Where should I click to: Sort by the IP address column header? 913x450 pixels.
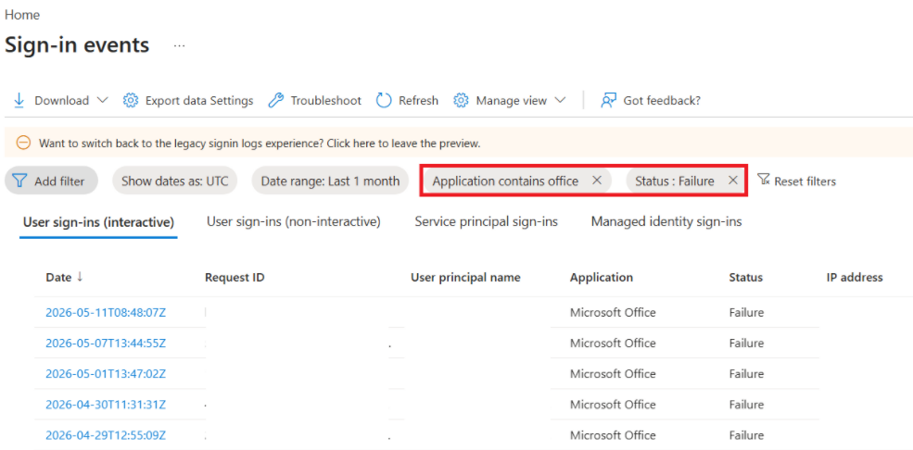pyautogui.click(x=855, y=278)
